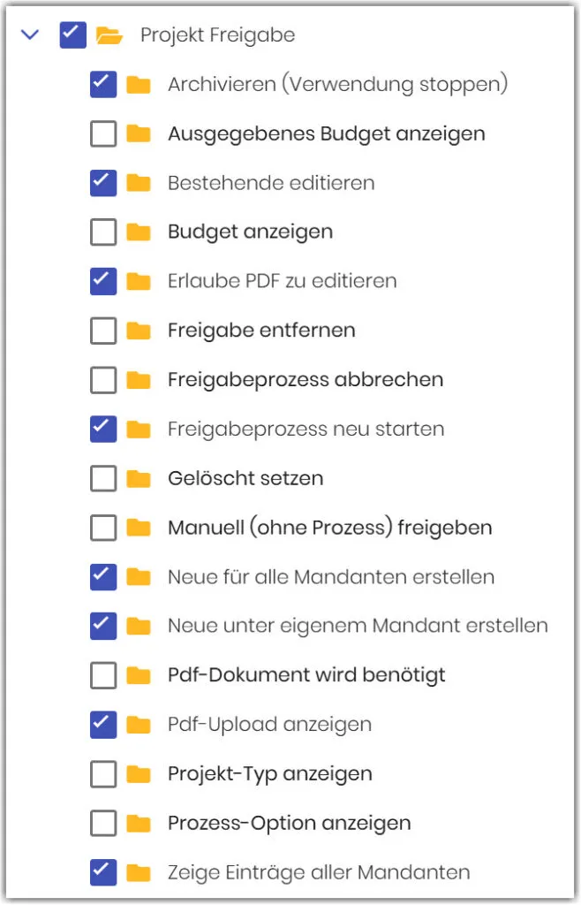581x905 pixels.
Task: Click folder icon next to Projekt-Typ anzeigen
Action: [x=138, y=774]
